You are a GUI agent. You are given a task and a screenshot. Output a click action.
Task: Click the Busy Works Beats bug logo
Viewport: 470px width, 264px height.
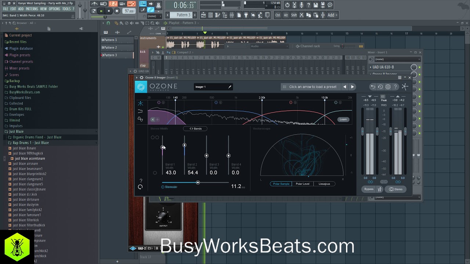pos(17,246)
